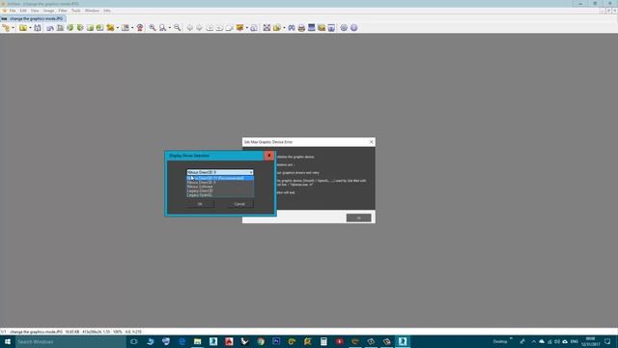This screenshot has height=348, width=618.
Task: Click the green rotate right toolbar icon
Action: pyautogui.click(x=80, y=28)
